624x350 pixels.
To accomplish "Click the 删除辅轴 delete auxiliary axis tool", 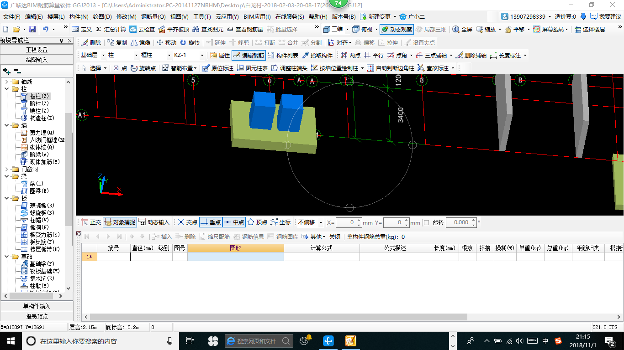I will tap(471, 55).
